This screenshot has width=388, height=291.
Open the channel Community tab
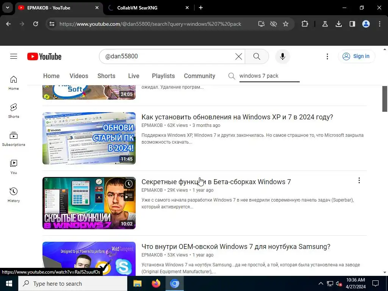click(x=199, y=76)
